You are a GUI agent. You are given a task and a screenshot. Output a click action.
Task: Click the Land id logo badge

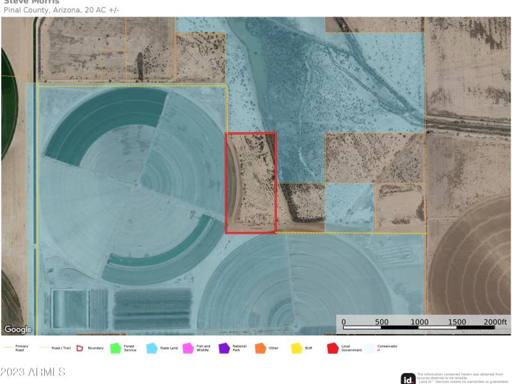point(408,379)
